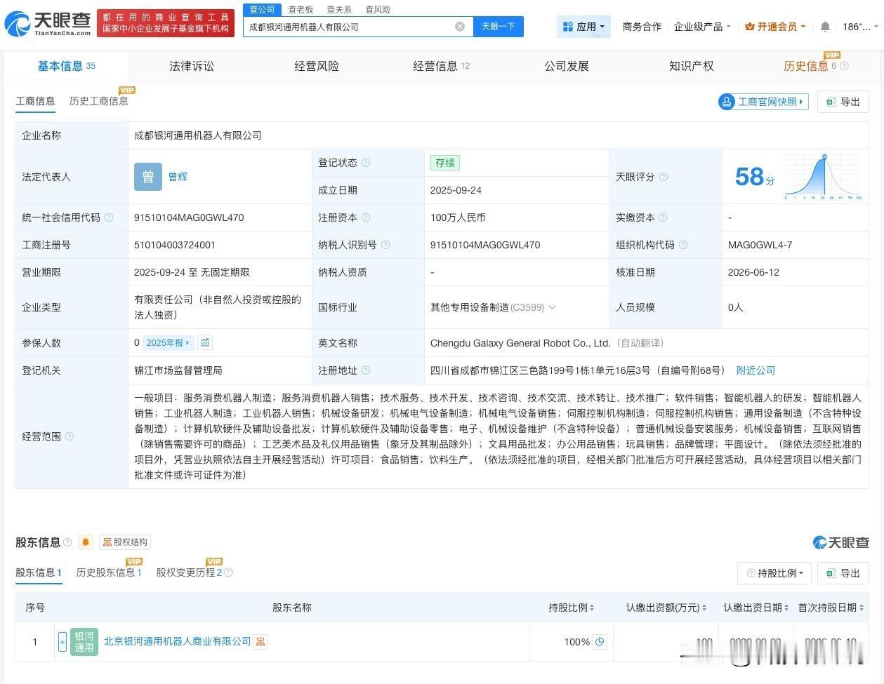The width and height of the screenshot is (884, 684).
Task: Sort by 认缴出资日期 column
Action: (756, 608)
